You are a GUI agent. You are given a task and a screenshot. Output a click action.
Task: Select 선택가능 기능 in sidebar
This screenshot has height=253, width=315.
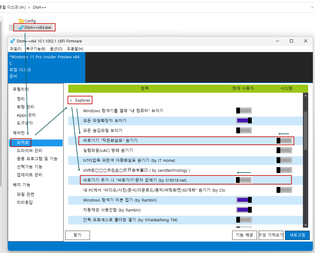[29, 166]
